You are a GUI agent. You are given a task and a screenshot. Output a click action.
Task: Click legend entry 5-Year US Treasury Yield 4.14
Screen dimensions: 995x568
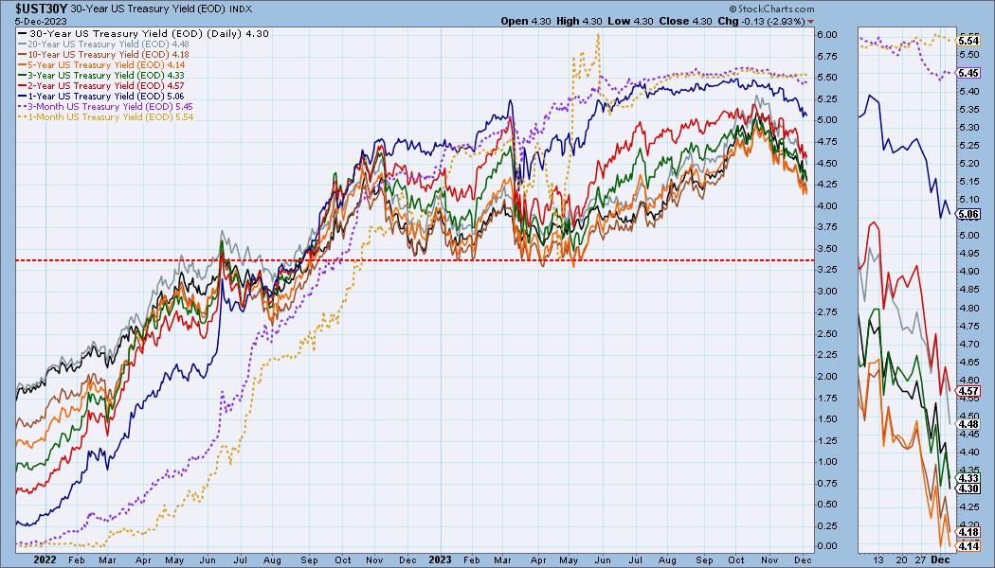click(x=102, y=64)
